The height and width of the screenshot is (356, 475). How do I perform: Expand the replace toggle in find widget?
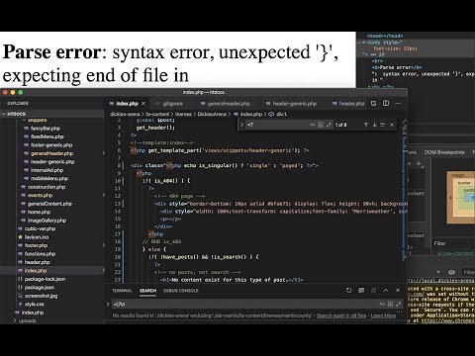click(241, 125)
